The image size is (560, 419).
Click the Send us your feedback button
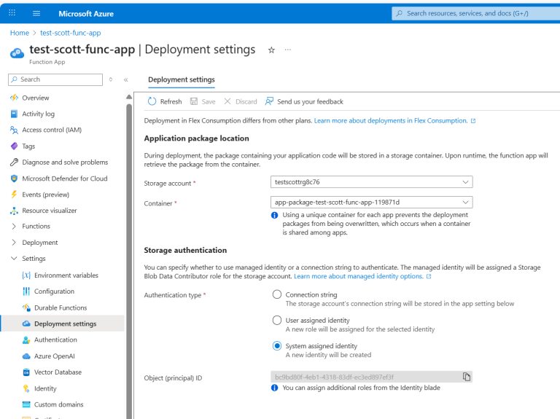(x=304, y=101)
